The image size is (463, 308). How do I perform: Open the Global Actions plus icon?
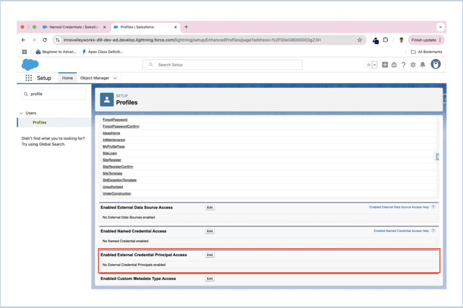click(385, 65)
